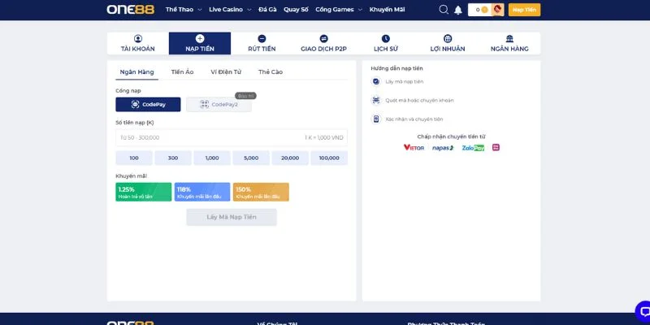Open the NGÂN HÀNG account tab
Viewport: 650px width, 325px height.
(x=509, y=44)
